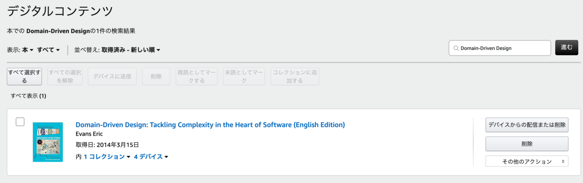Image resolution: width=583 pixels, height=183 pixels.
Task: Open the Domain-Driven Design book title link
Action: coord(210,125)
